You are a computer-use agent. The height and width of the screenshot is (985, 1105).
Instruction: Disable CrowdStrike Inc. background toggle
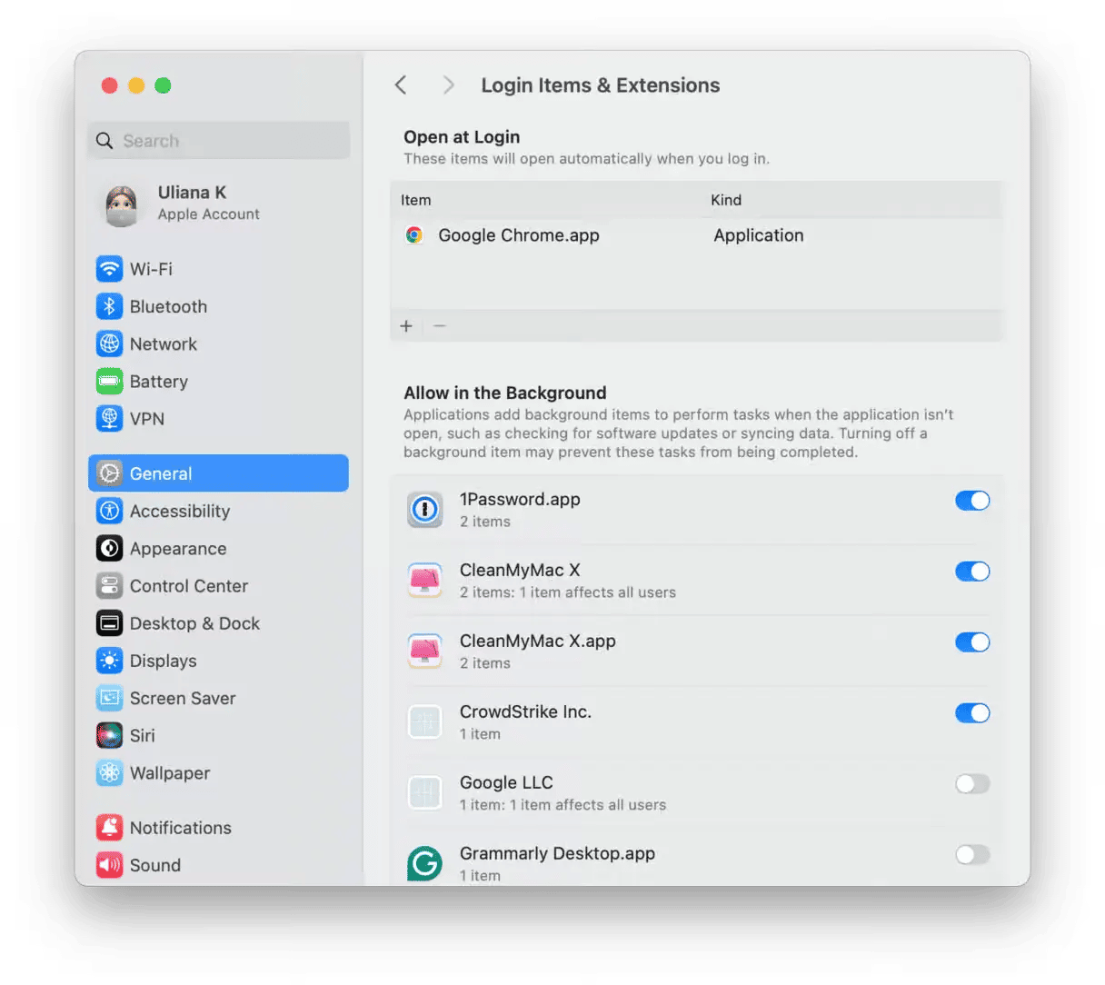coord(971,713)
